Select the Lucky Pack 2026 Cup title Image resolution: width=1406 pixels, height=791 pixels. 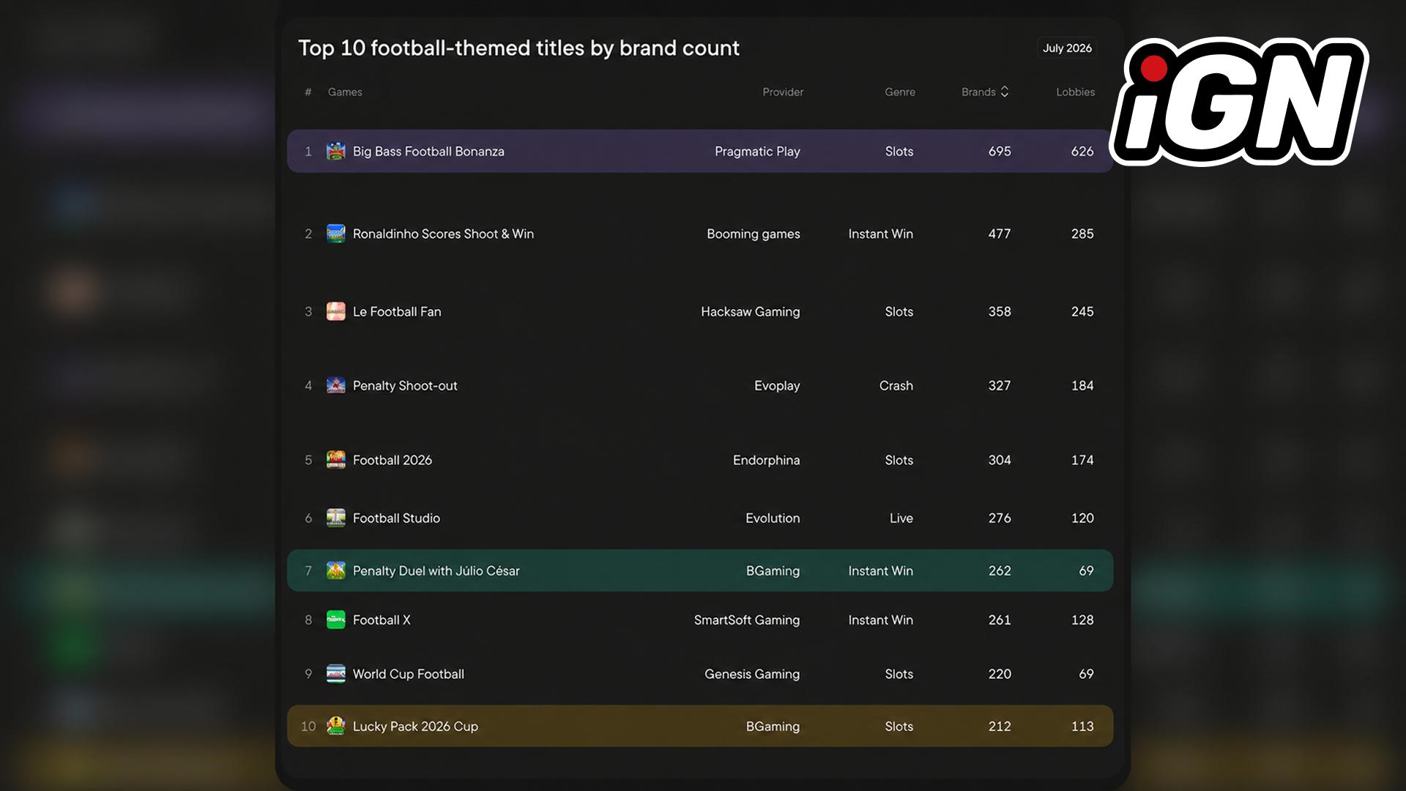click(415, 726)
